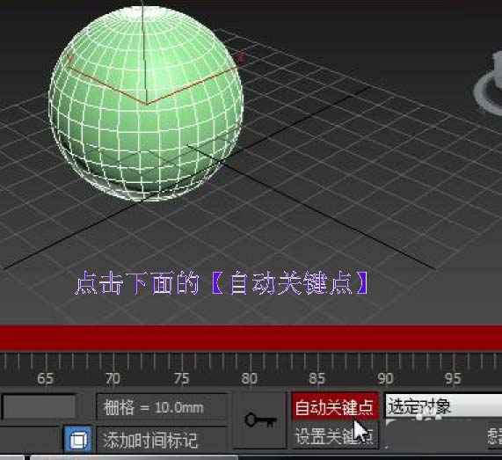Click frame 95 on the timeline ruler
Viewport: 502px width, 460px height.
453,378
